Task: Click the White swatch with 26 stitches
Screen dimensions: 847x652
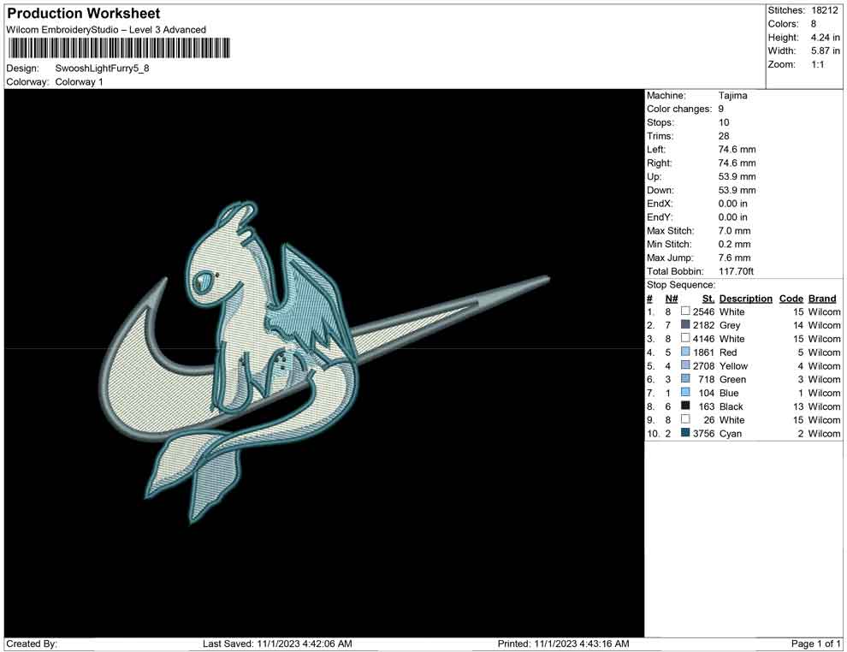Action: pyautogui.click(x=685, y=419)
